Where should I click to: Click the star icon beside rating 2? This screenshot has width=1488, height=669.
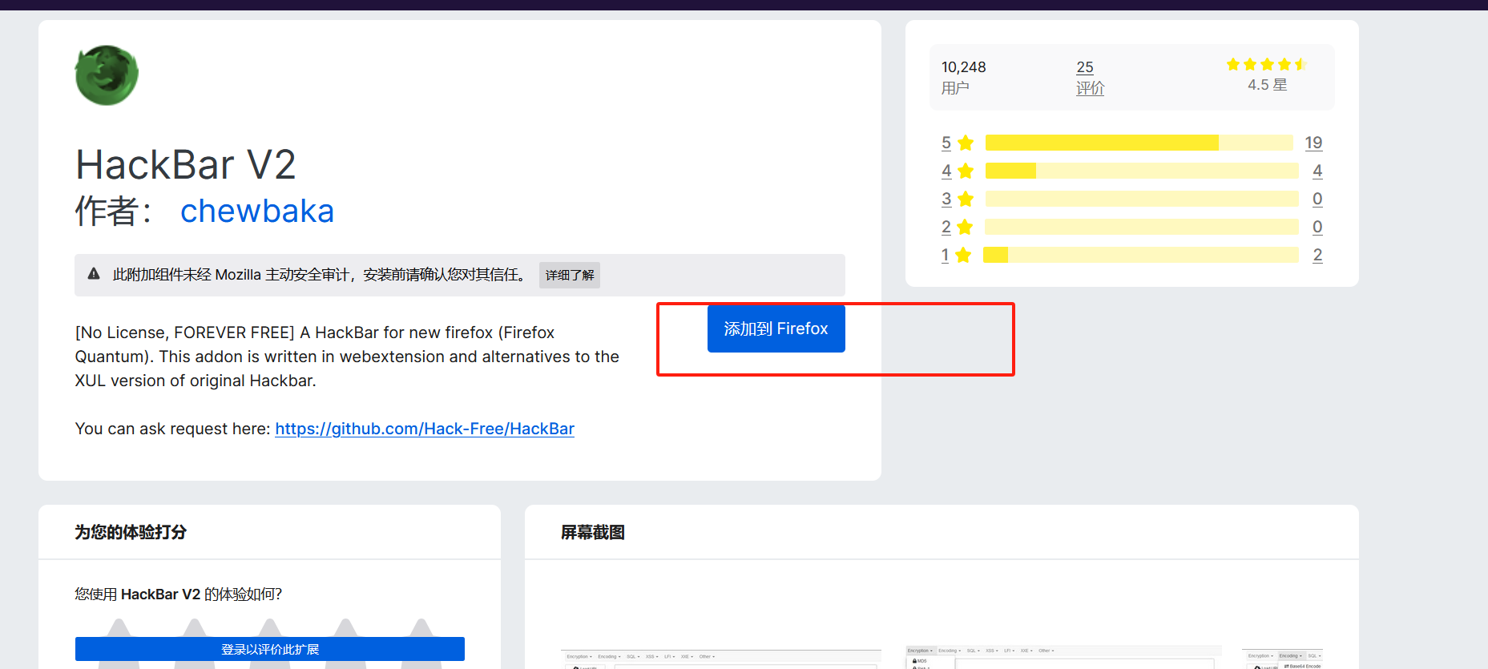tap(965, 227)
